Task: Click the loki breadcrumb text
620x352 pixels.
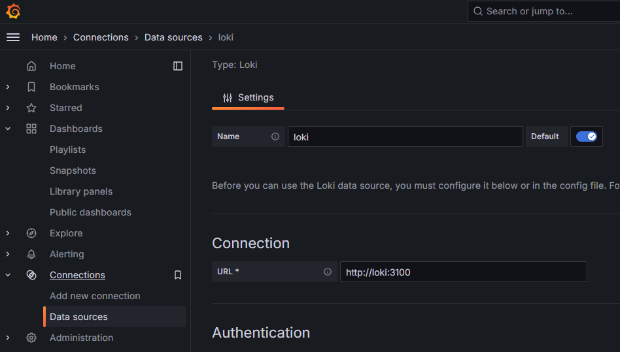Action: point(226,37)
